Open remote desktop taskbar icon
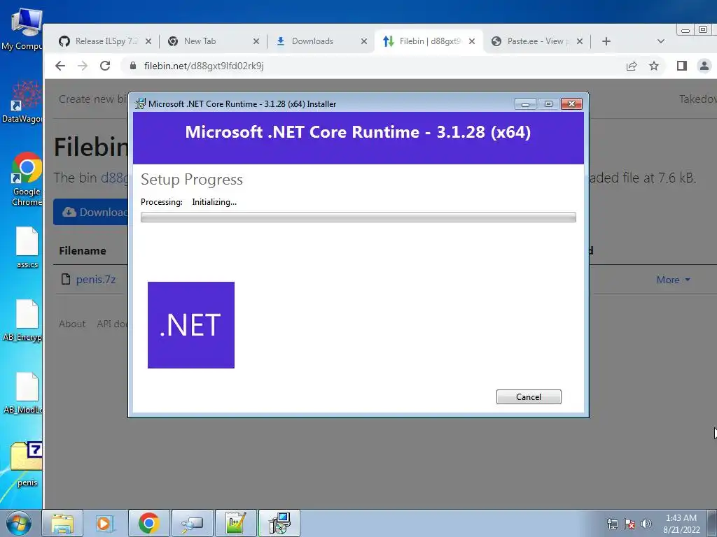The image size is (717, 537). click(192, 523)
